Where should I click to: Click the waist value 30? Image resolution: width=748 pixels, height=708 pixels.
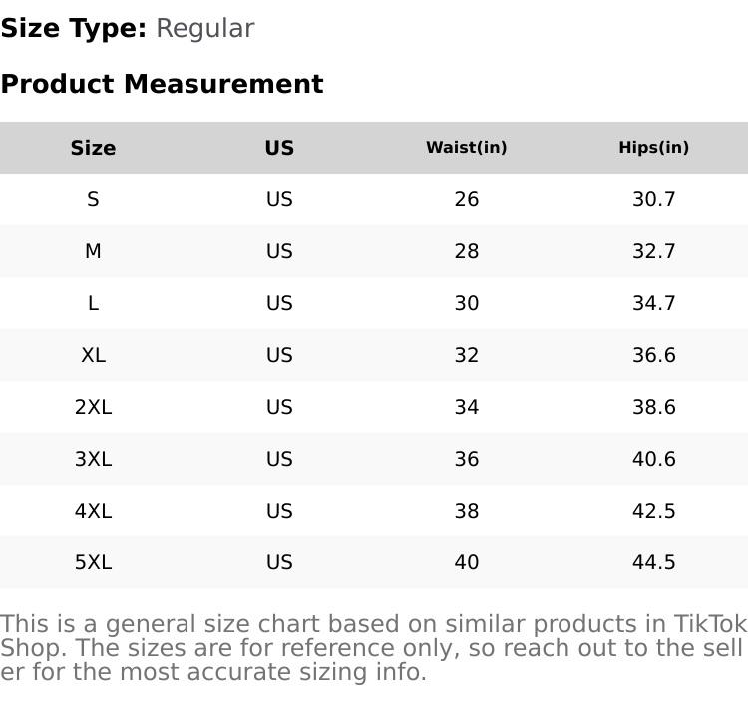click(466, 303)
